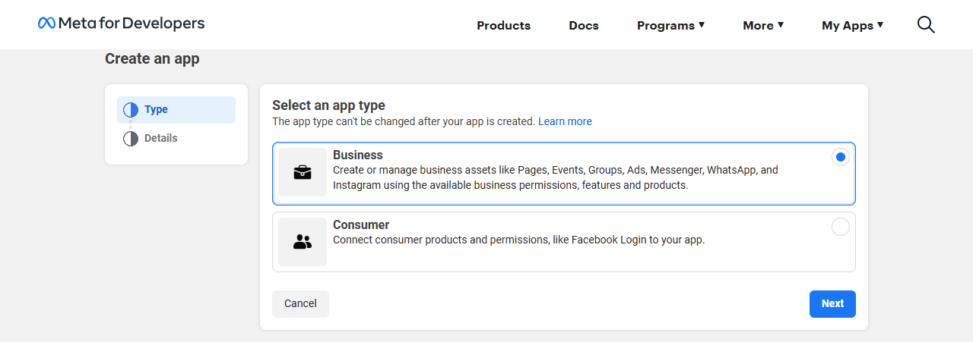Click the Business heading text
This screenshot has width=973, height=342.
tap(358, 155)
